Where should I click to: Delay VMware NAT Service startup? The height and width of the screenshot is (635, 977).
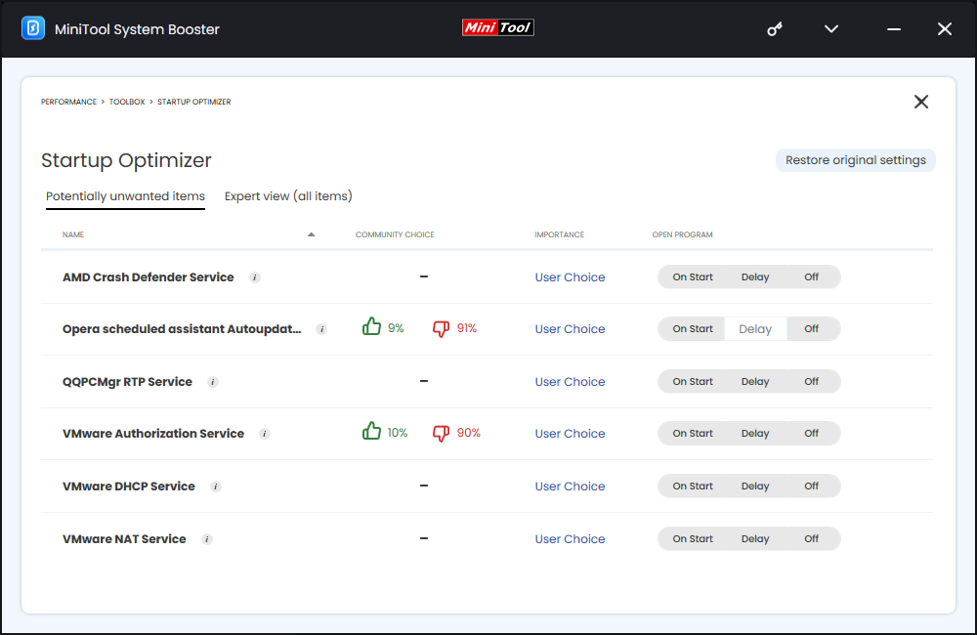755,538
